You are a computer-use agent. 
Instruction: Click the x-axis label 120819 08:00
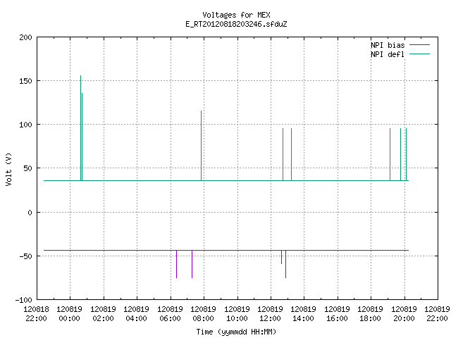point(204,314)
